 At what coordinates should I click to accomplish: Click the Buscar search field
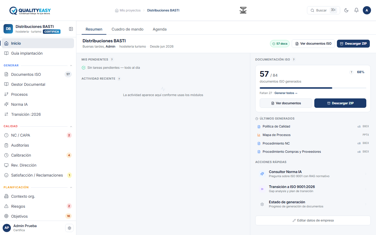coord(323,10)
